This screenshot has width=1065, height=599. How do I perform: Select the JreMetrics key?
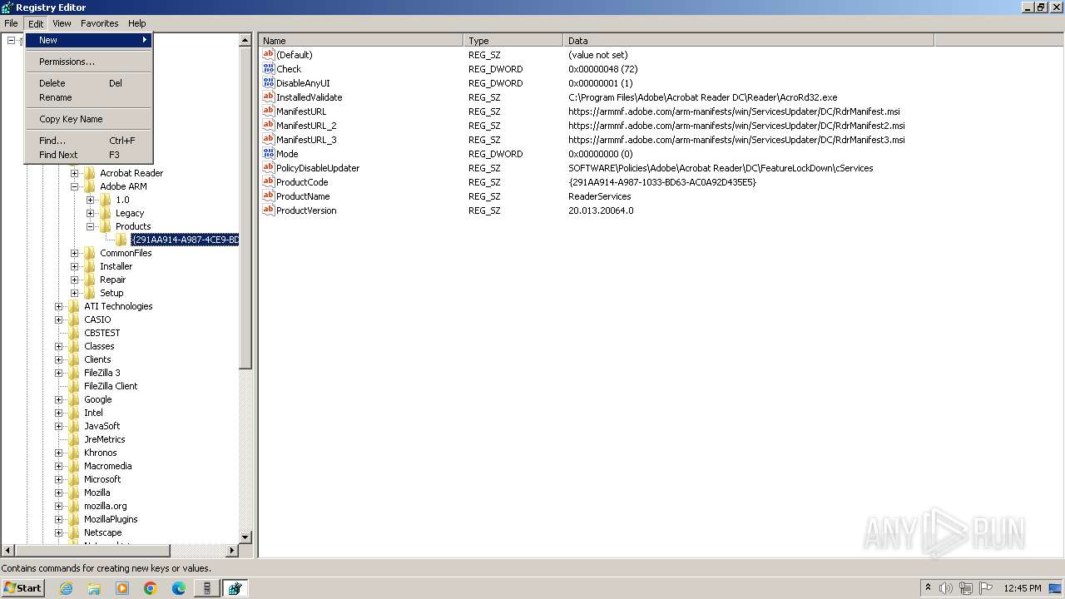[105, 439]
